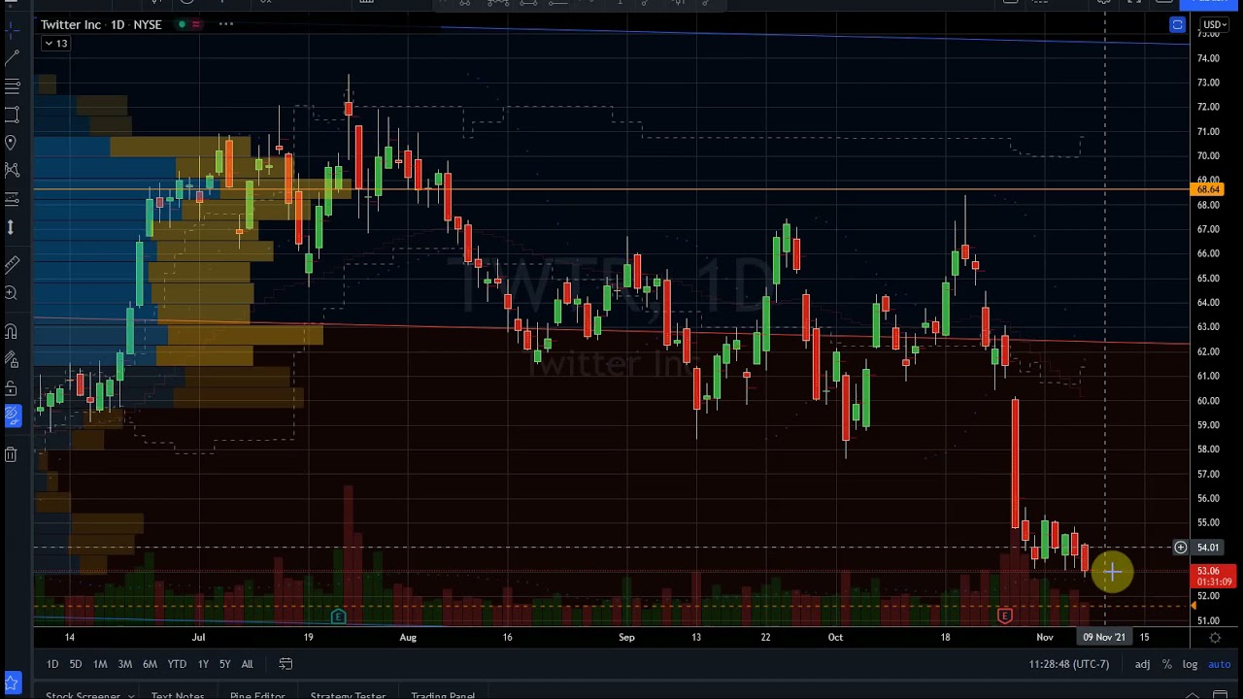Viewport: 1243px width, 699px height.
Task: Open the Trading Panel tab
Action: tap(443, 695)
